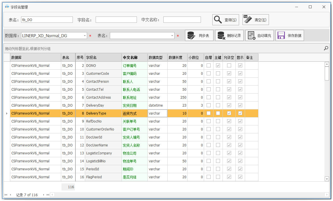Select the ContactAddress cell
The width and height of the screenshot is (333, 201).
(x=103, y=97)
